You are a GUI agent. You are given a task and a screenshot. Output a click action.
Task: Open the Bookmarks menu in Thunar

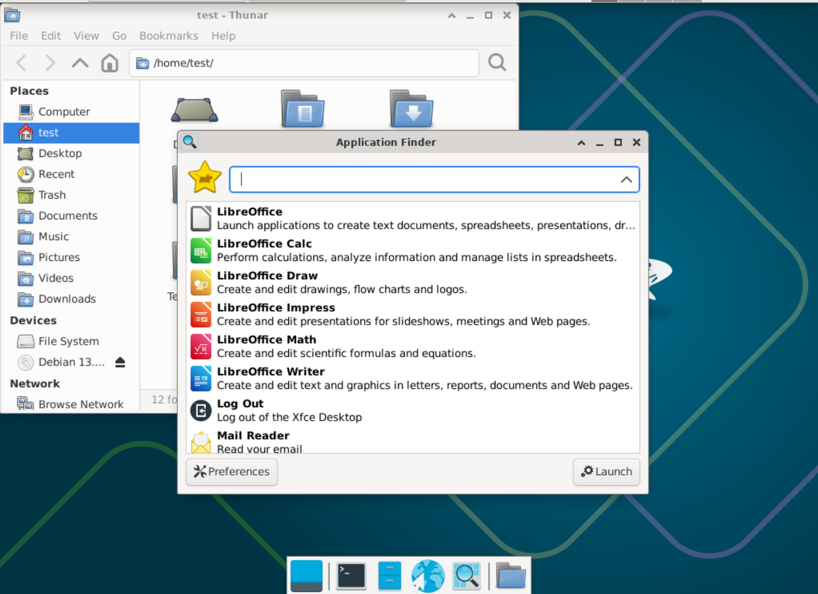click(168, 36)
